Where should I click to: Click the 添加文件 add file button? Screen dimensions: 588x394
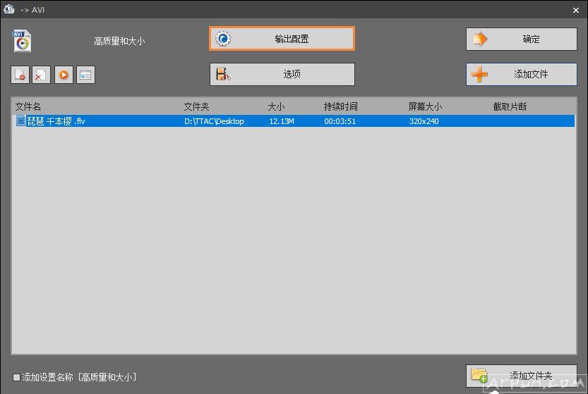[x=521, y=74]
